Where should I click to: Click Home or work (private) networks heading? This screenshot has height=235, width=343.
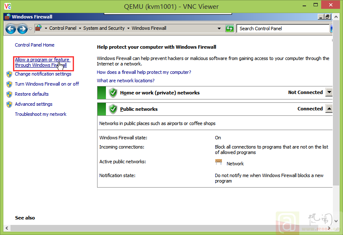pyautogui.click(x=160, y=93)
